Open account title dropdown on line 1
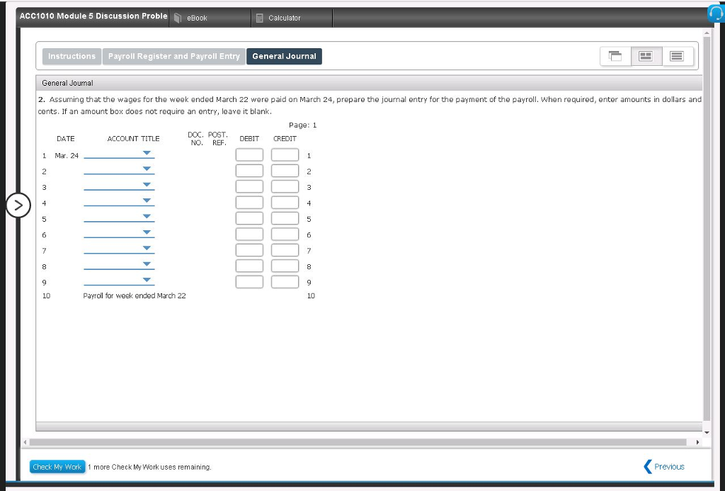This screenshot has height=491, width=725. [119, 154]
